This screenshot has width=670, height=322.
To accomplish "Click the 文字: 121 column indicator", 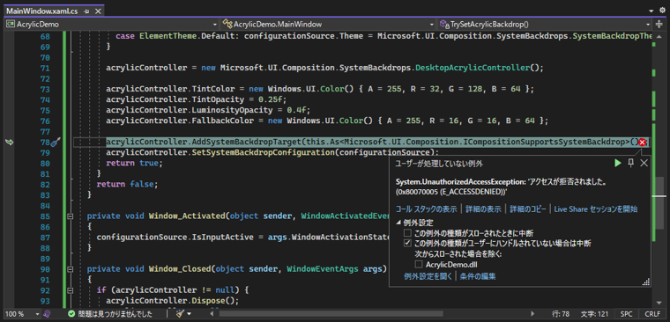I will (x=594, y=314).
